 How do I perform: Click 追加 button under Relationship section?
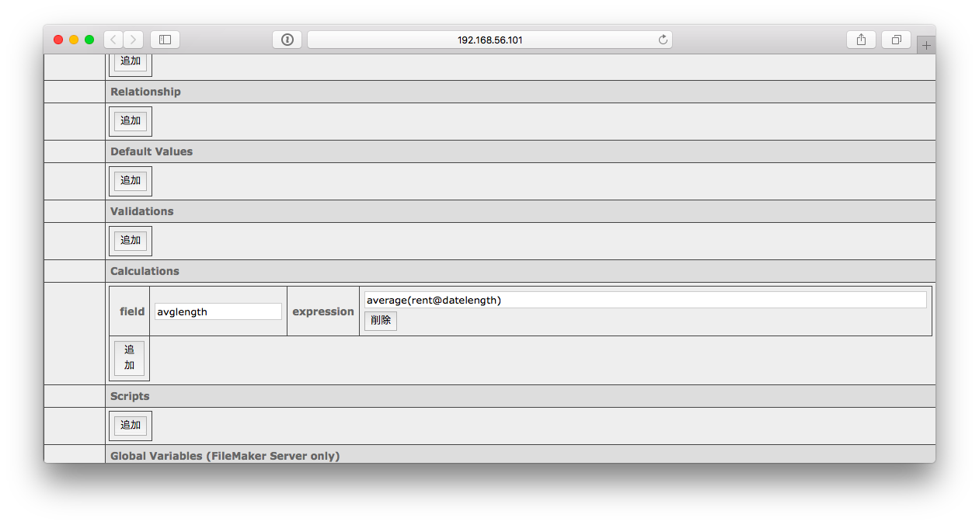[x=131, y=121]
